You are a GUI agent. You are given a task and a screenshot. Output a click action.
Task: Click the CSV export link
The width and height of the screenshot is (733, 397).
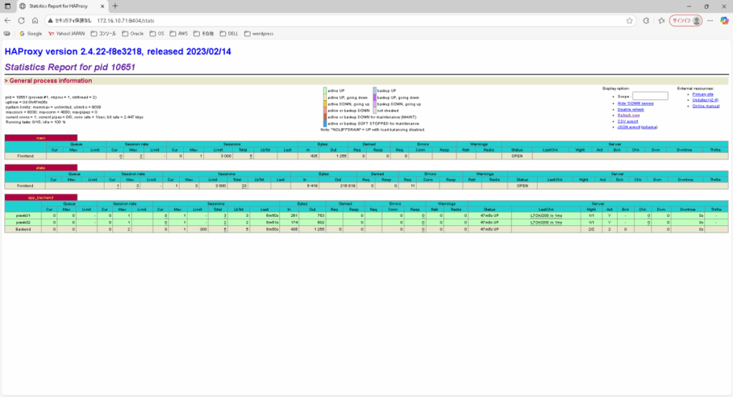click(627, 121)
